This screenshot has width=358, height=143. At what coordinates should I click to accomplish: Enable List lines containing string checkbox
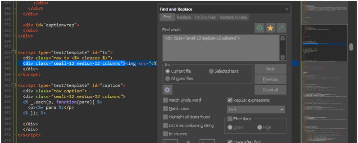point(165,125)
